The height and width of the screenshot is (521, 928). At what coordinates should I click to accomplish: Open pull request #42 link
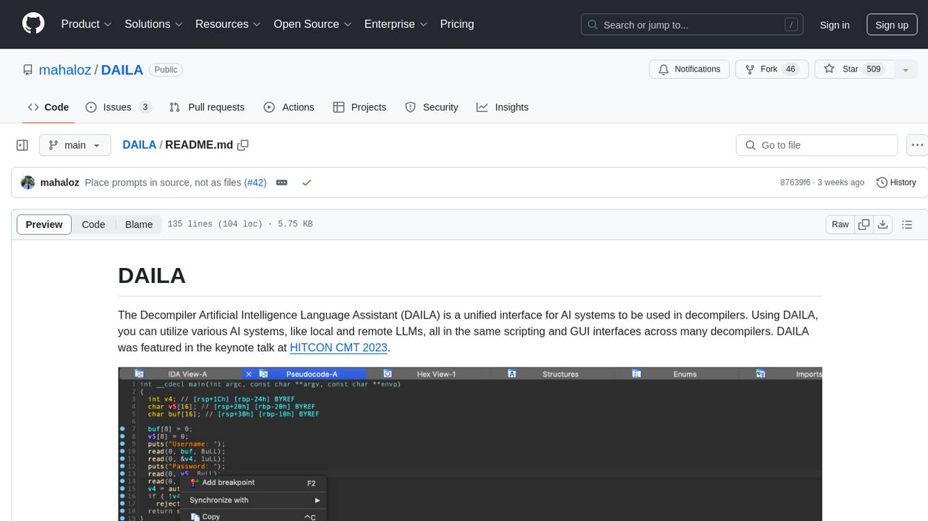tap(255, 183)
